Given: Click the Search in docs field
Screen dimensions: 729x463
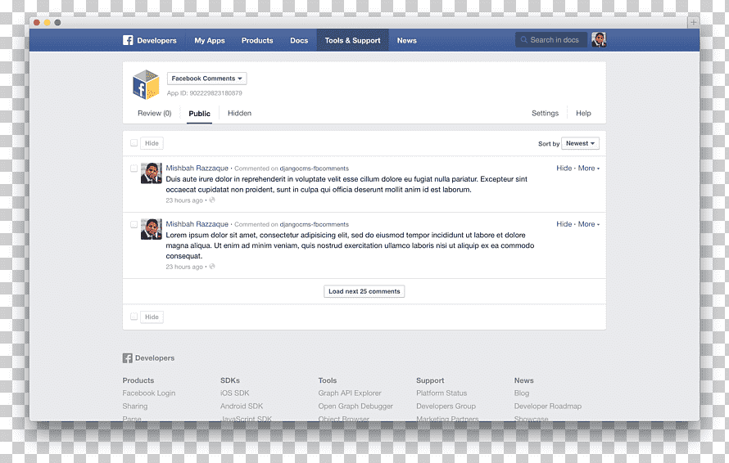Looking at the screenshot, I should coord(551,40).
